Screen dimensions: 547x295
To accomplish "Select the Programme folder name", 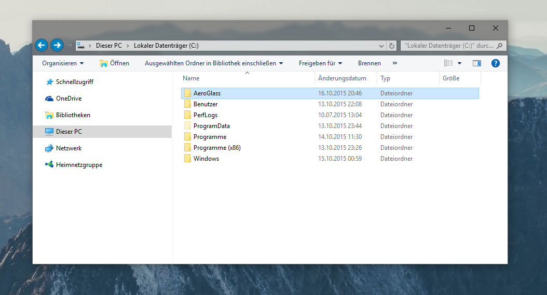I will (210, 137).
